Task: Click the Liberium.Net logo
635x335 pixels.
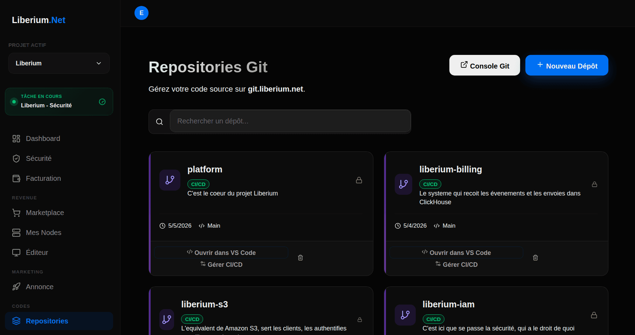Action: (x=39, y=20)
